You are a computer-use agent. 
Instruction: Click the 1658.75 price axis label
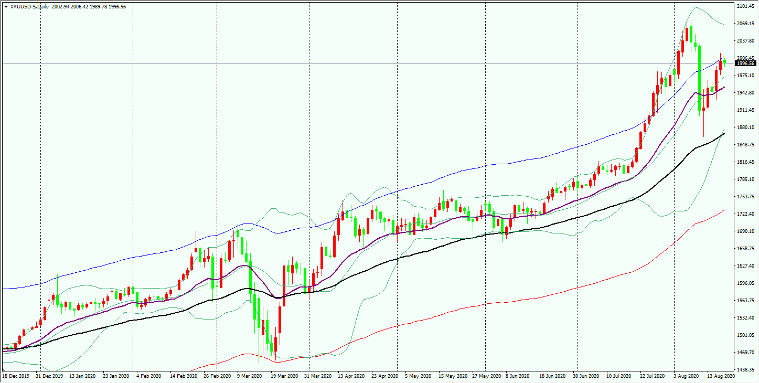coord(746,249)
